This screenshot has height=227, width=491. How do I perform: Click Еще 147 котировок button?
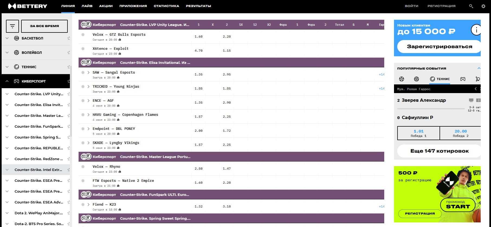439,151
